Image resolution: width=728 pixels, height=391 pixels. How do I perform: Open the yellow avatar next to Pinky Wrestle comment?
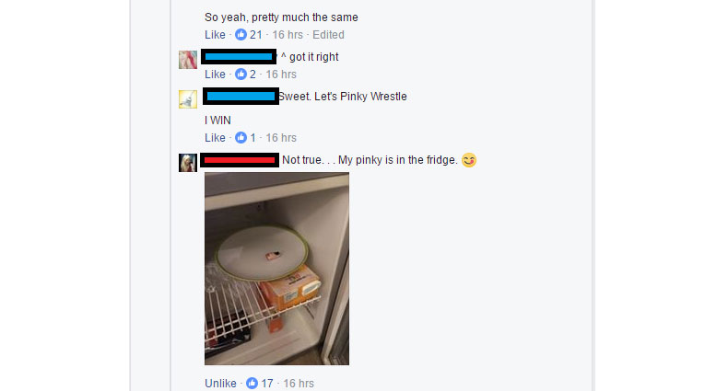[188, 99]
